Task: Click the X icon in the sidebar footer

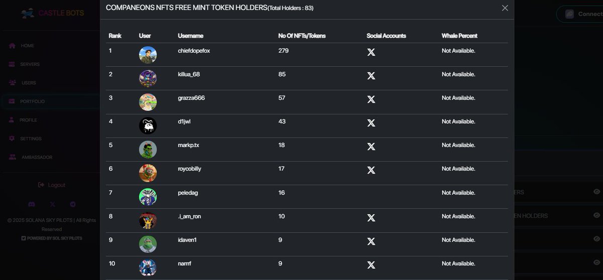Action: [x=53, y=205]
